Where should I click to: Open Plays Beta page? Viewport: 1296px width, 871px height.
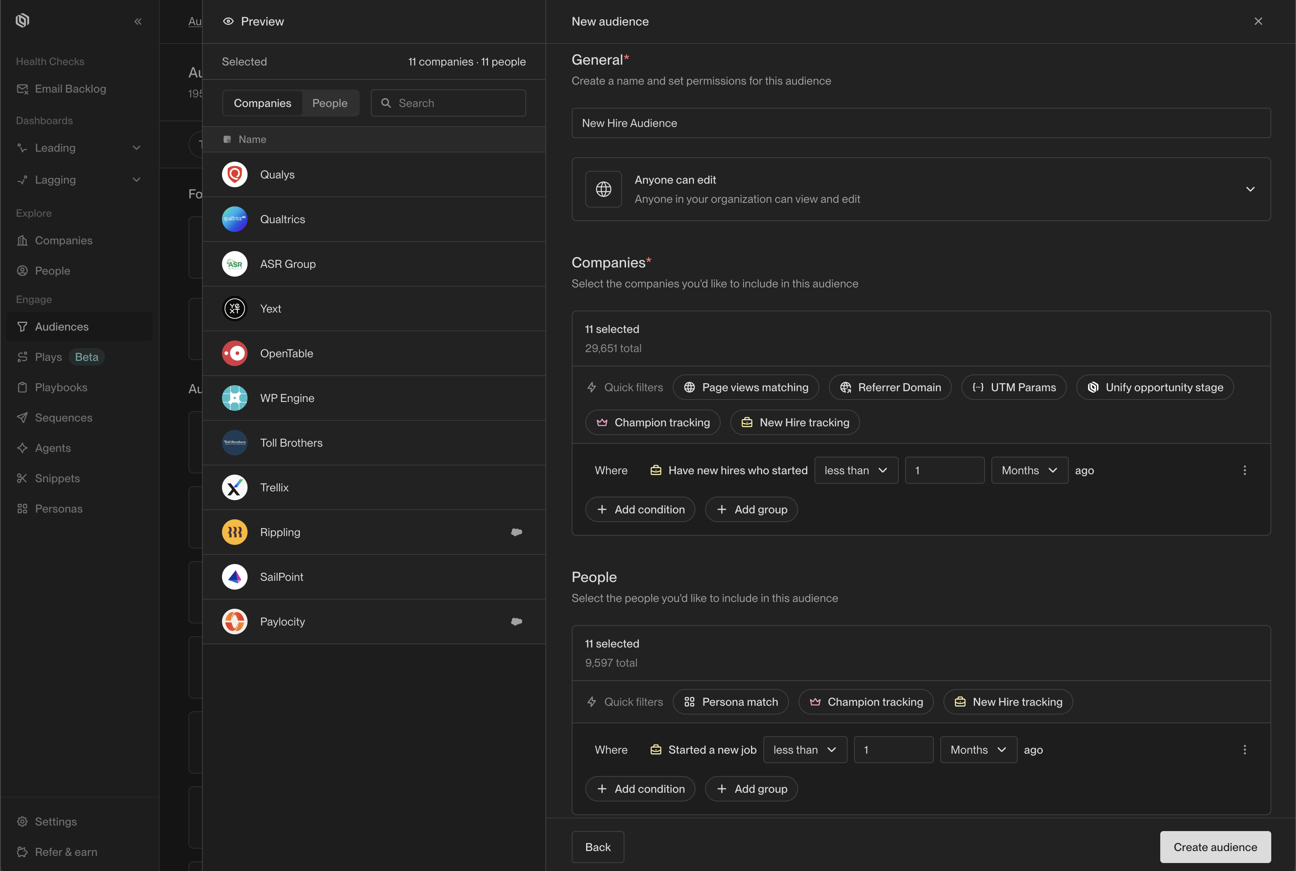point(79,356)
